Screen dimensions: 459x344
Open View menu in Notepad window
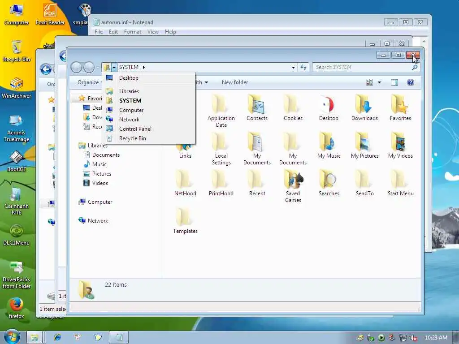pyautogui.click(x=153, y=32)
